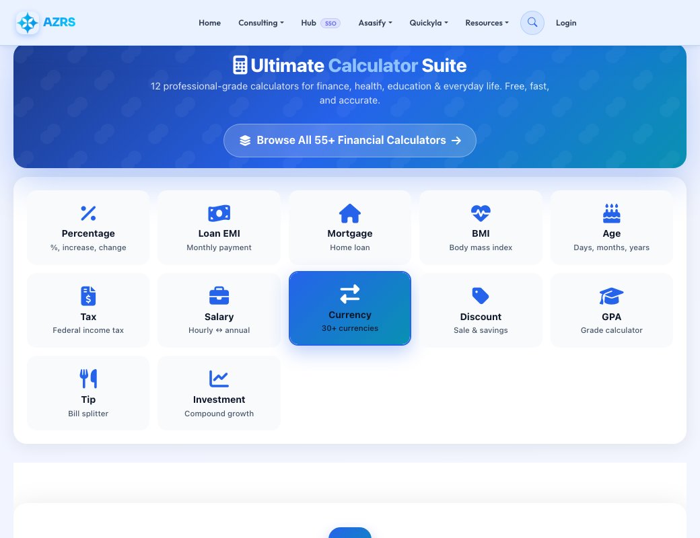Screen dimensions: 700x538
Task: Click the 'Sale & savings' subtitle
Action: tap(481, 330)
